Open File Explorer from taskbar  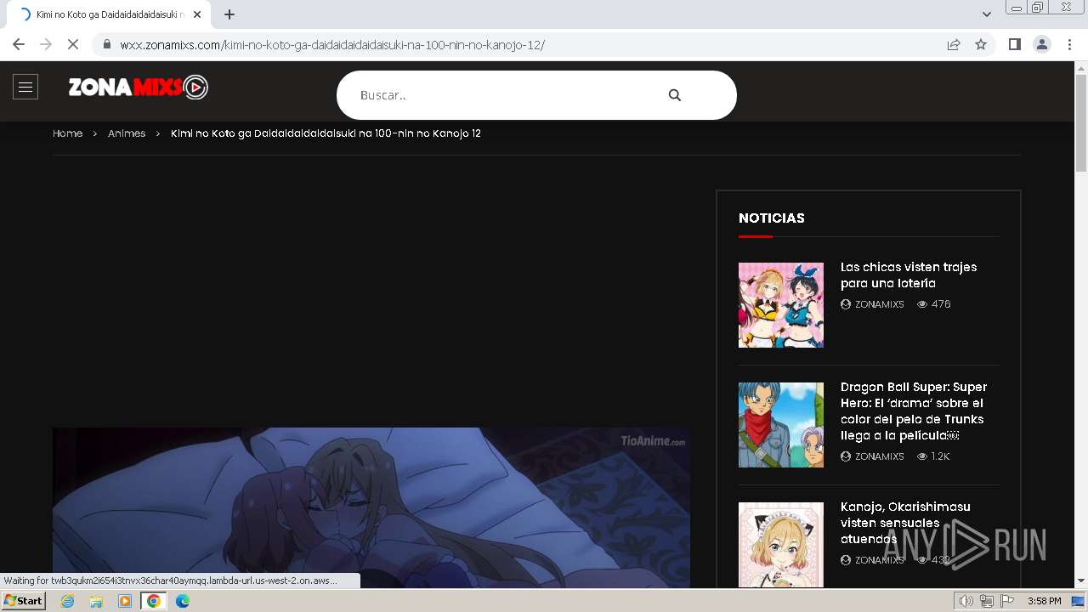click(x=96, y=601)
